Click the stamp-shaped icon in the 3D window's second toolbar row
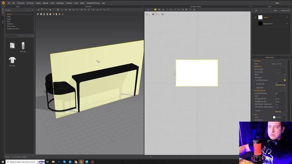The image size is (292, 164). click(x=63, y=14)
